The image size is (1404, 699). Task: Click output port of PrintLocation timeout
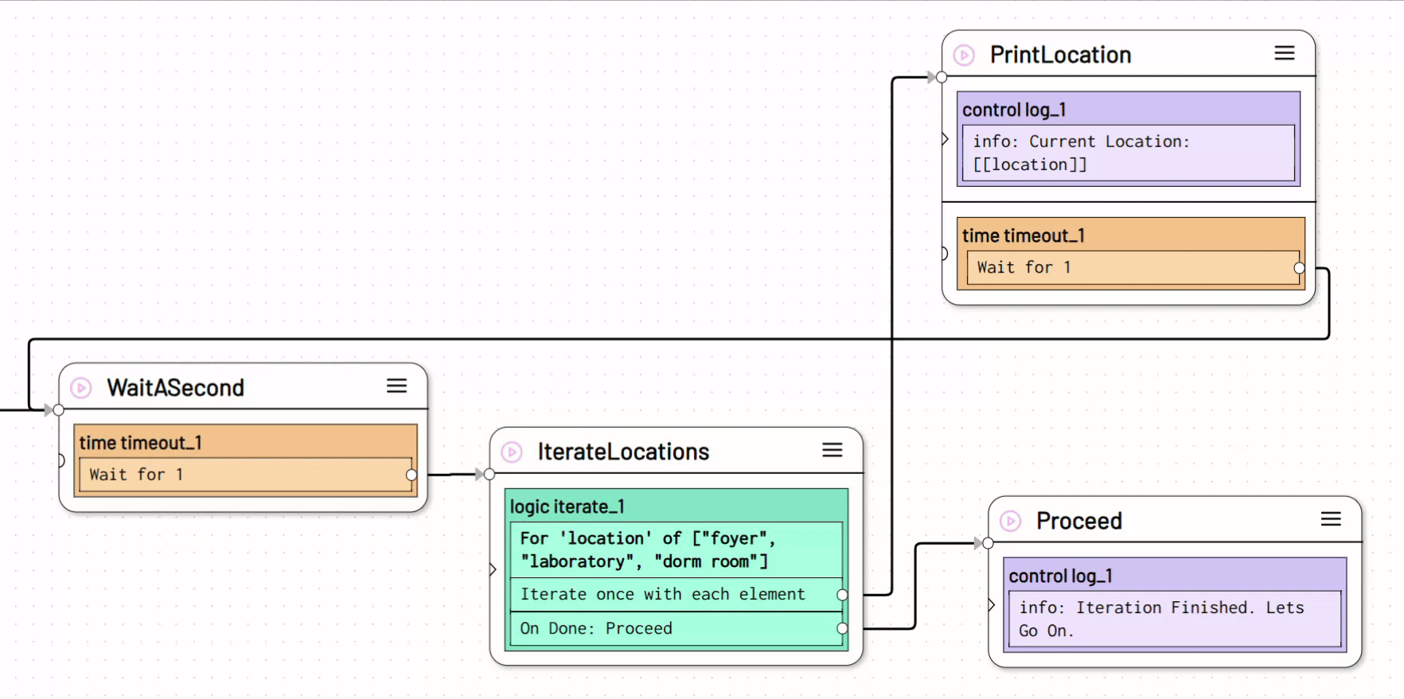[x=1299, y=268]
